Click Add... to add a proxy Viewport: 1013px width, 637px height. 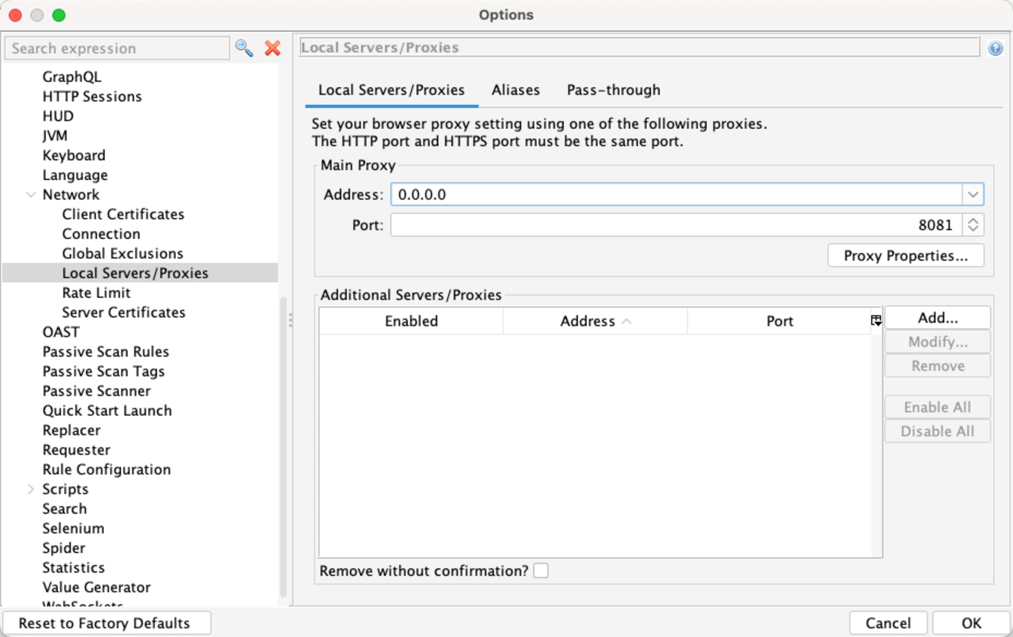[x=937, y=318]
